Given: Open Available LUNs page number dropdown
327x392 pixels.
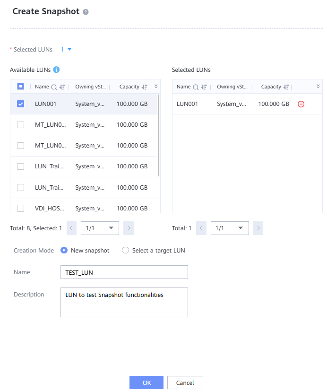Looking at the screenshot, I should click(100, 228).
